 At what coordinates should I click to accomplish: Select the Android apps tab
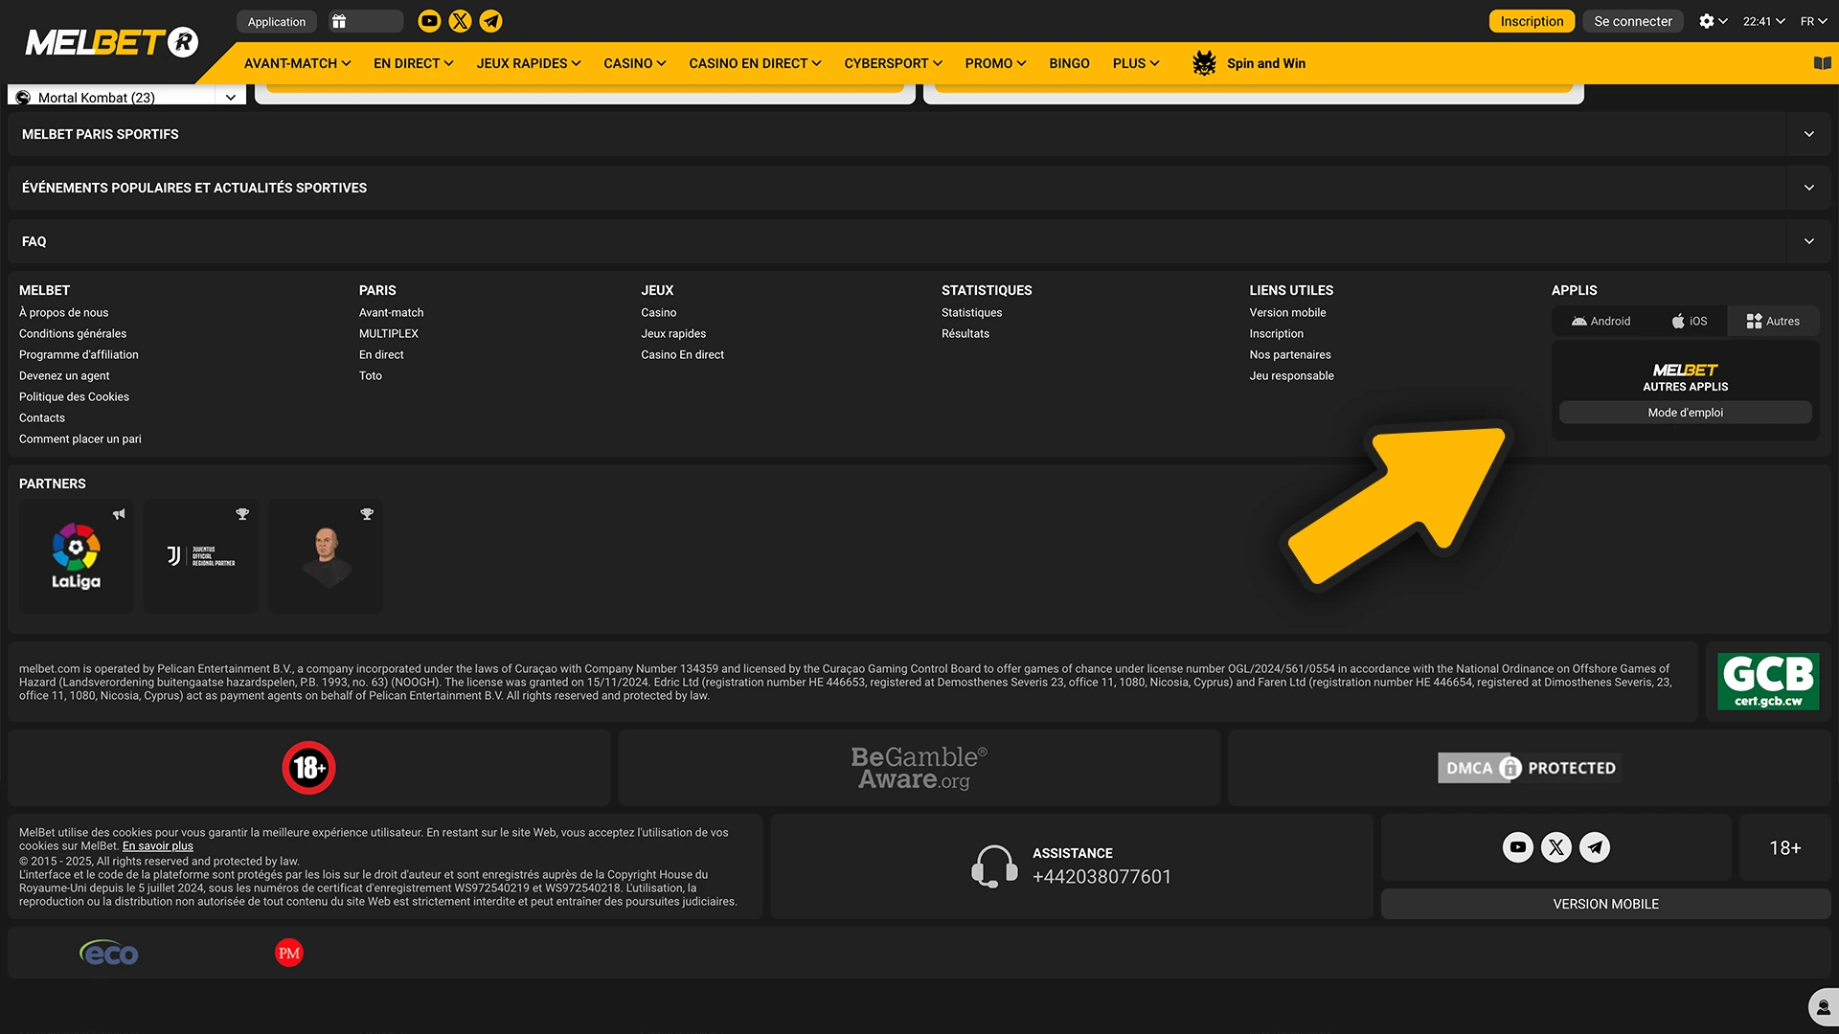tap(1601, 322)
